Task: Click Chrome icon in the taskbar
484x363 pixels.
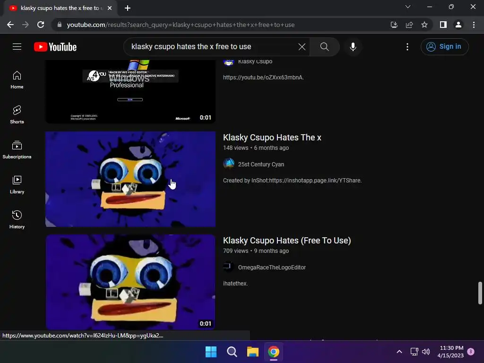Action: [274, 352]
